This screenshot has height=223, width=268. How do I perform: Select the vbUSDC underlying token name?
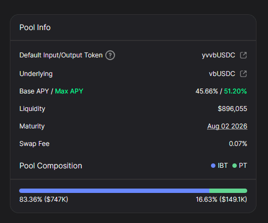tap(222, 74)
